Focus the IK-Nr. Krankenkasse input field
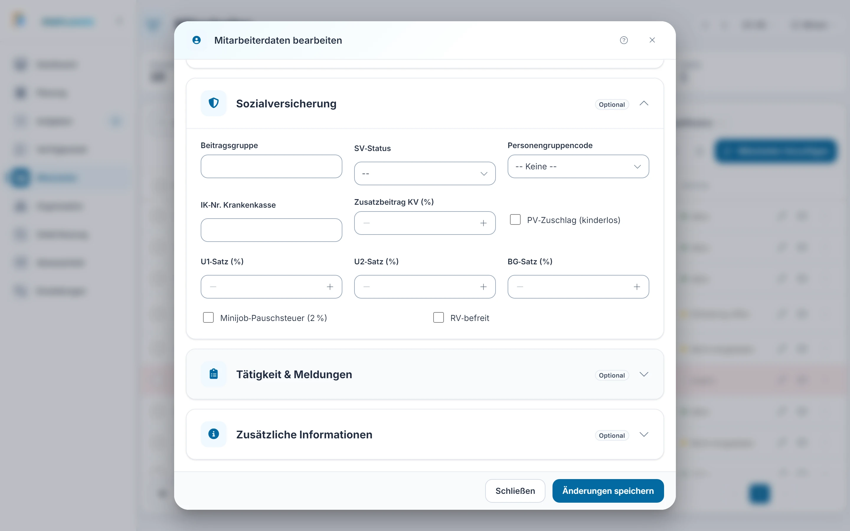Screen dimensions: 850x531 (271, 230)
